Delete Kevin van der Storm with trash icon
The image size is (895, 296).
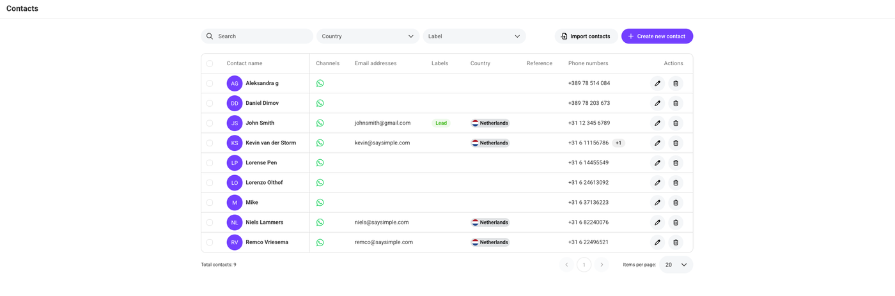click(x=676, y=143)
